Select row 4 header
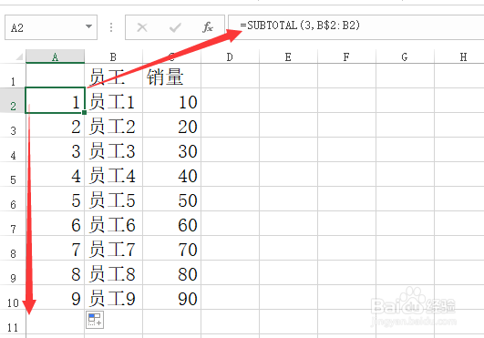 click(x=13, y=150)
